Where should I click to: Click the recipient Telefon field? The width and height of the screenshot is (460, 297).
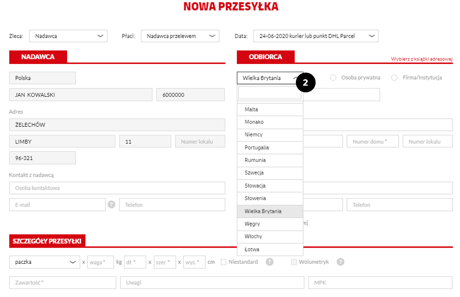point(400,205)
